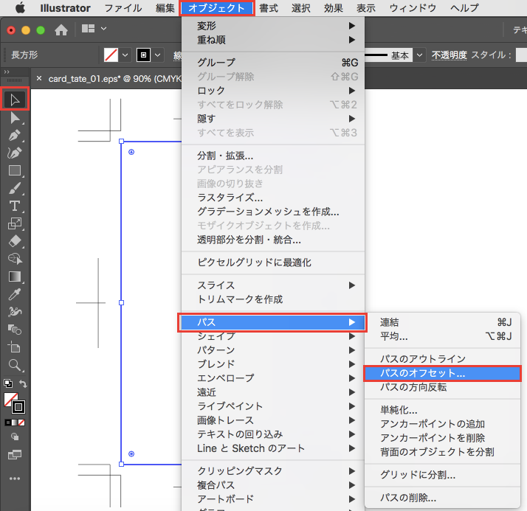Open the stroke color dropdown in control bar
The height and width of the screenshot is (511, 527).
(159, 55)
